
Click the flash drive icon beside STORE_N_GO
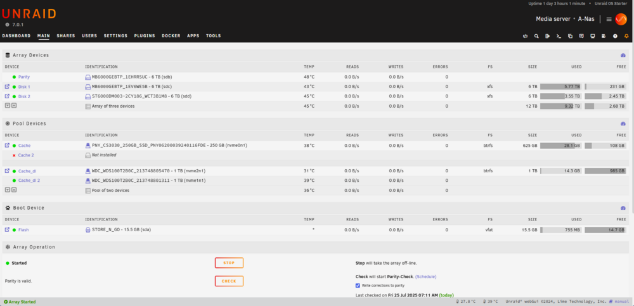pyautogui.click(x=87, y=230)
